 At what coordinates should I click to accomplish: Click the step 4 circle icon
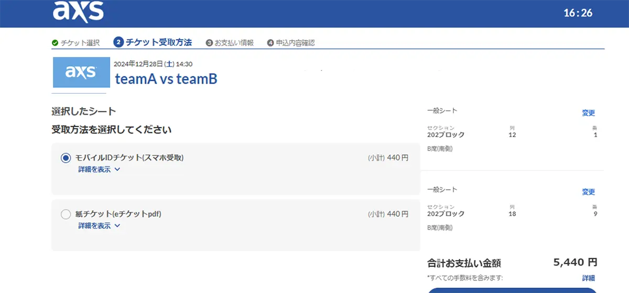pyautogui.click(x=270, y=43)
